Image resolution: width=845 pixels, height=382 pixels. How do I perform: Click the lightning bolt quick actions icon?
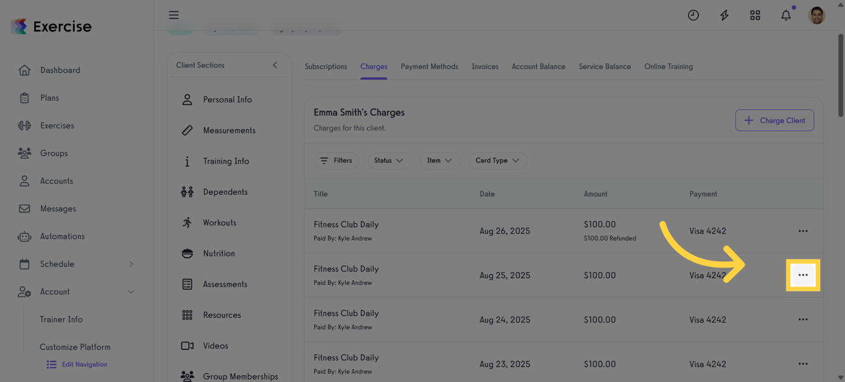pyautogui.click(x=724, y=15)
